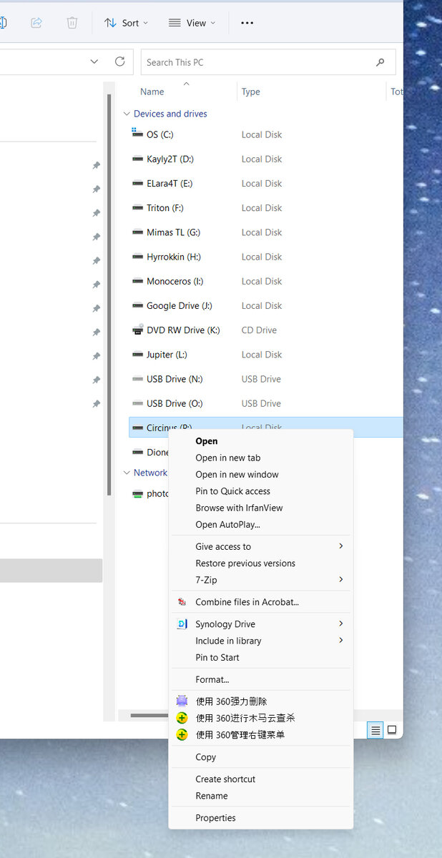Switch to large icons view button
Viewport: 442px width, 858px height.
coord(392,730)
